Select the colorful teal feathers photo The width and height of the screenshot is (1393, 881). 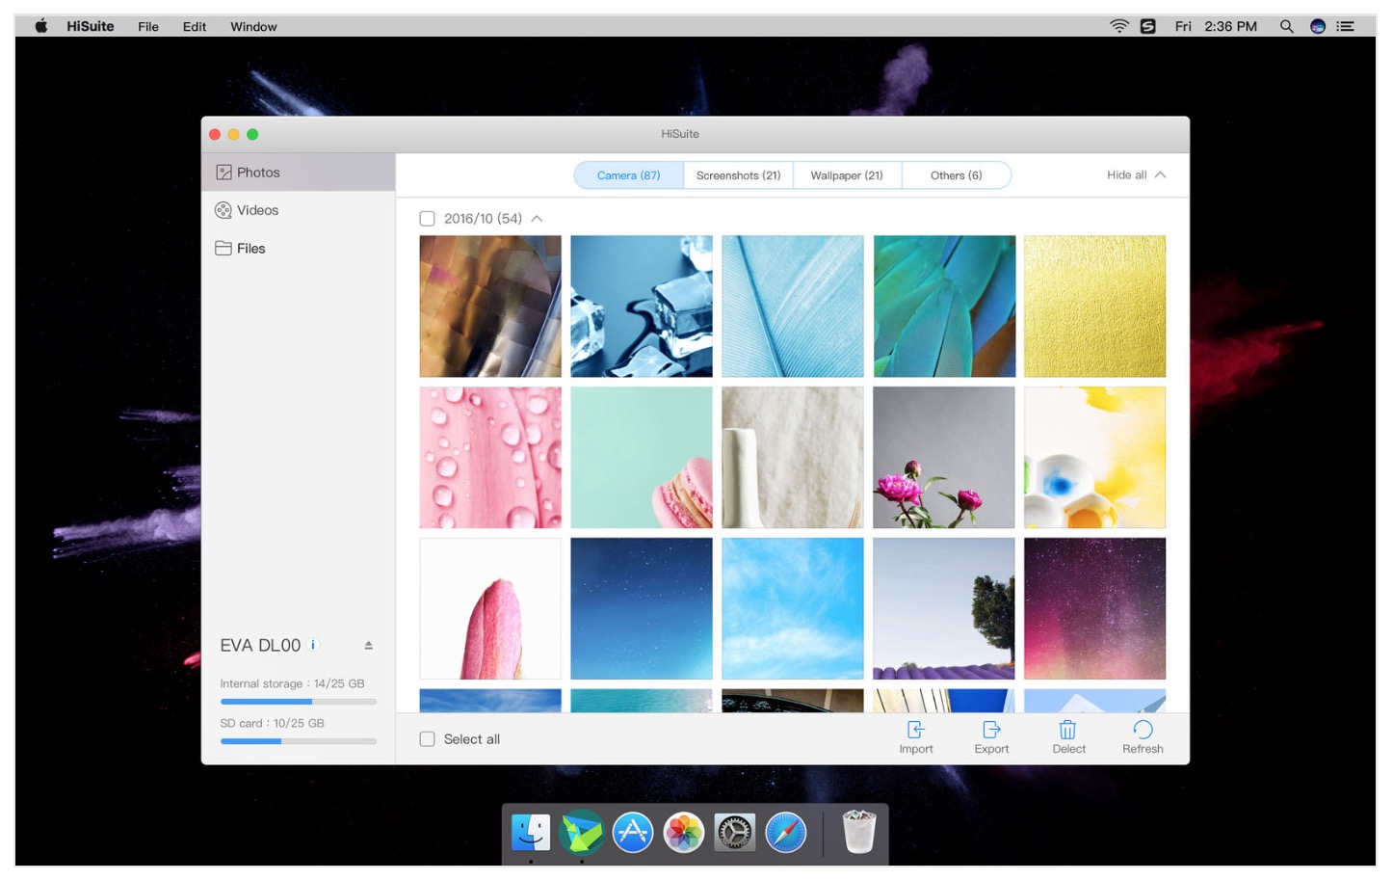coord(944,307)
